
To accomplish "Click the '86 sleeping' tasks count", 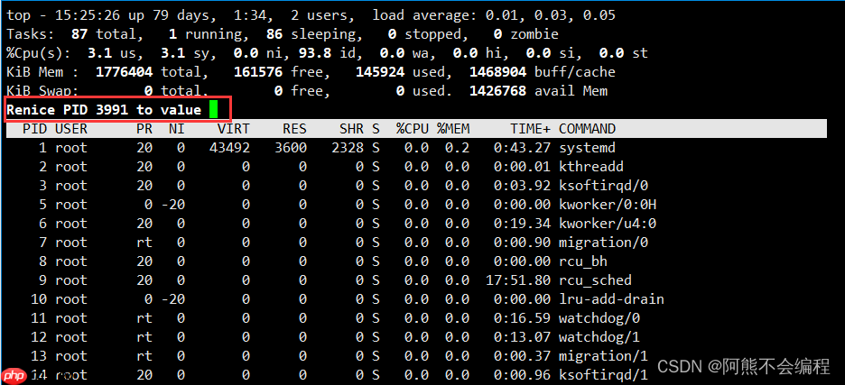I will tap(311, 34).
